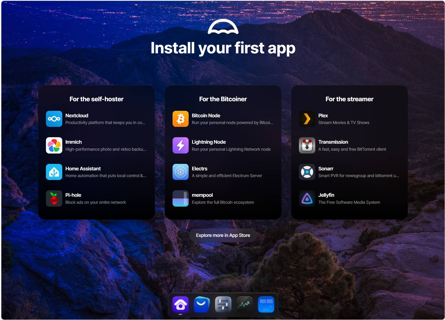Click the 'For the Bitcoiner' heading
The image size is (445, 320).
coord(223,99)
